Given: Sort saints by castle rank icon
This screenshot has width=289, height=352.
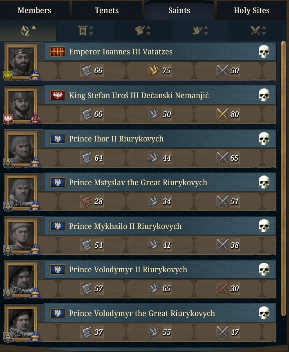Looking at the screenshot, I should coord(85,30).
